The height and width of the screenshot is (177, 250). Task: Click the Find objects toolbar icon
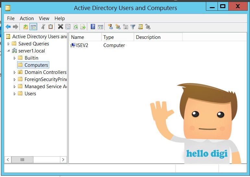[140, 27]
